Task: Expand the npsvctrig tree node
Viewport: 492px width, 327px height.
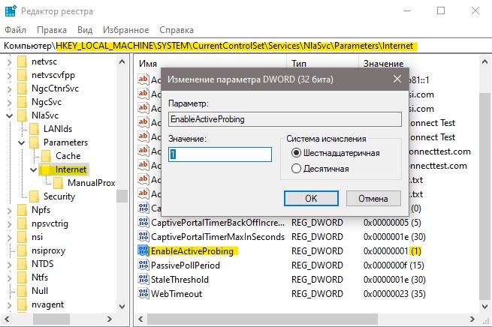Action: point(10,224)
